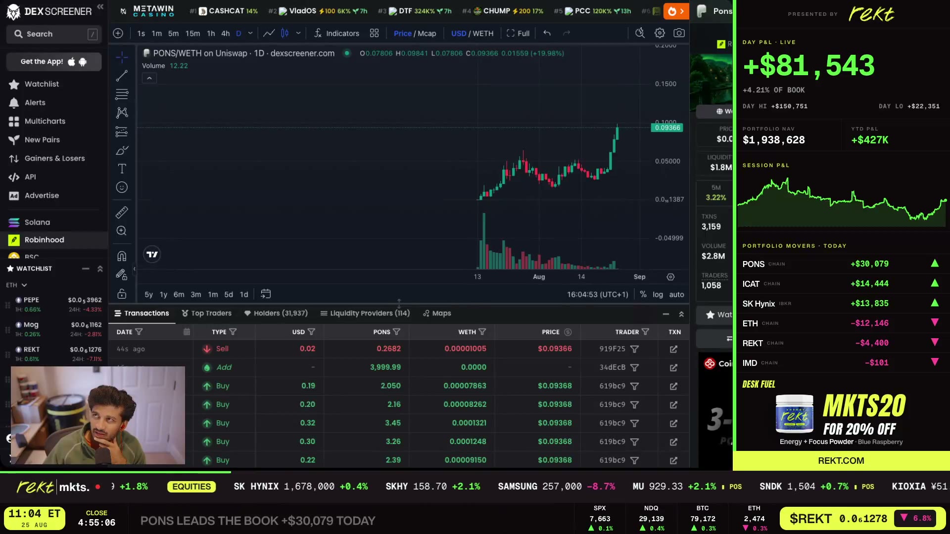This screenshot has height=534, width=950.
Task: Open chart style dropdown arrow
Action: [x=298, y=33]
